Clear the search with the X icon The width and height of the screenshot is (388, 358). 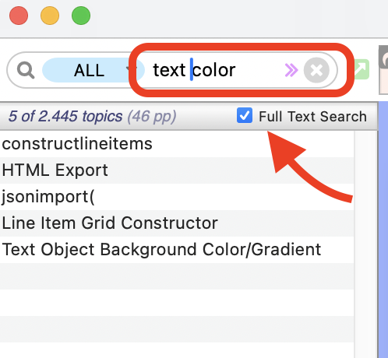(x=316, y=70)
